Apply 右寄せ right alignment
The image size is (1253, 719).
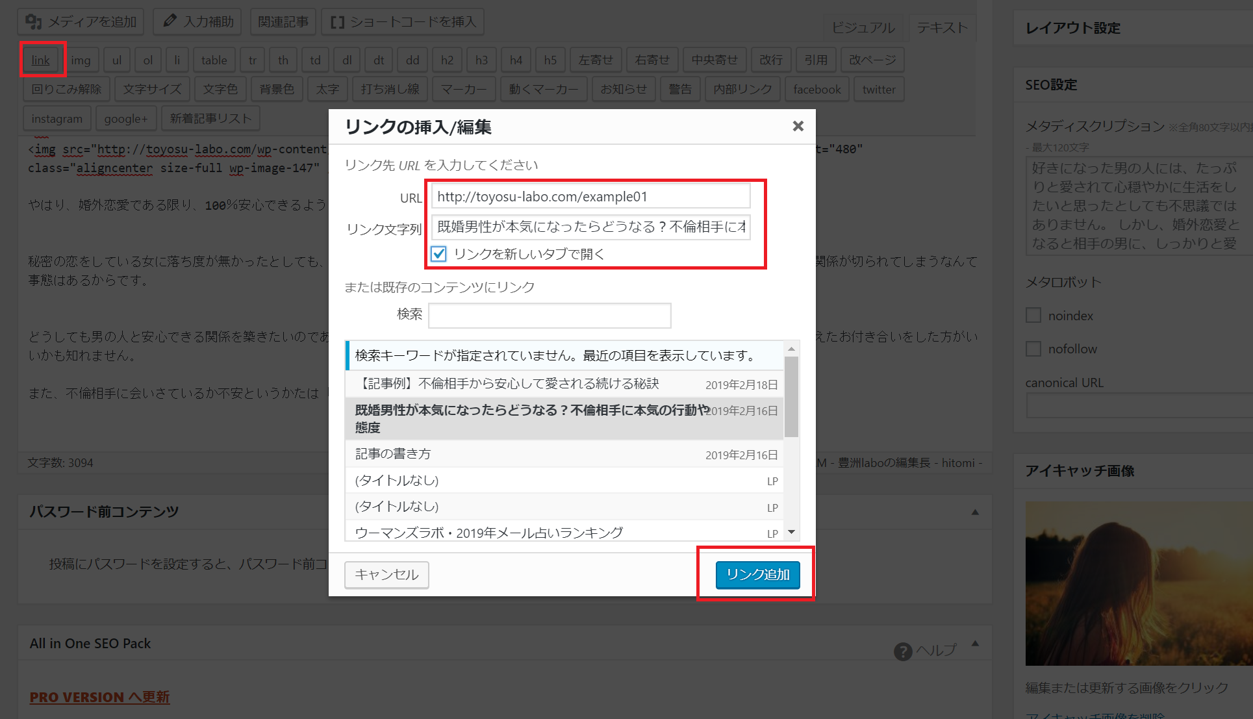click(652, 60)
